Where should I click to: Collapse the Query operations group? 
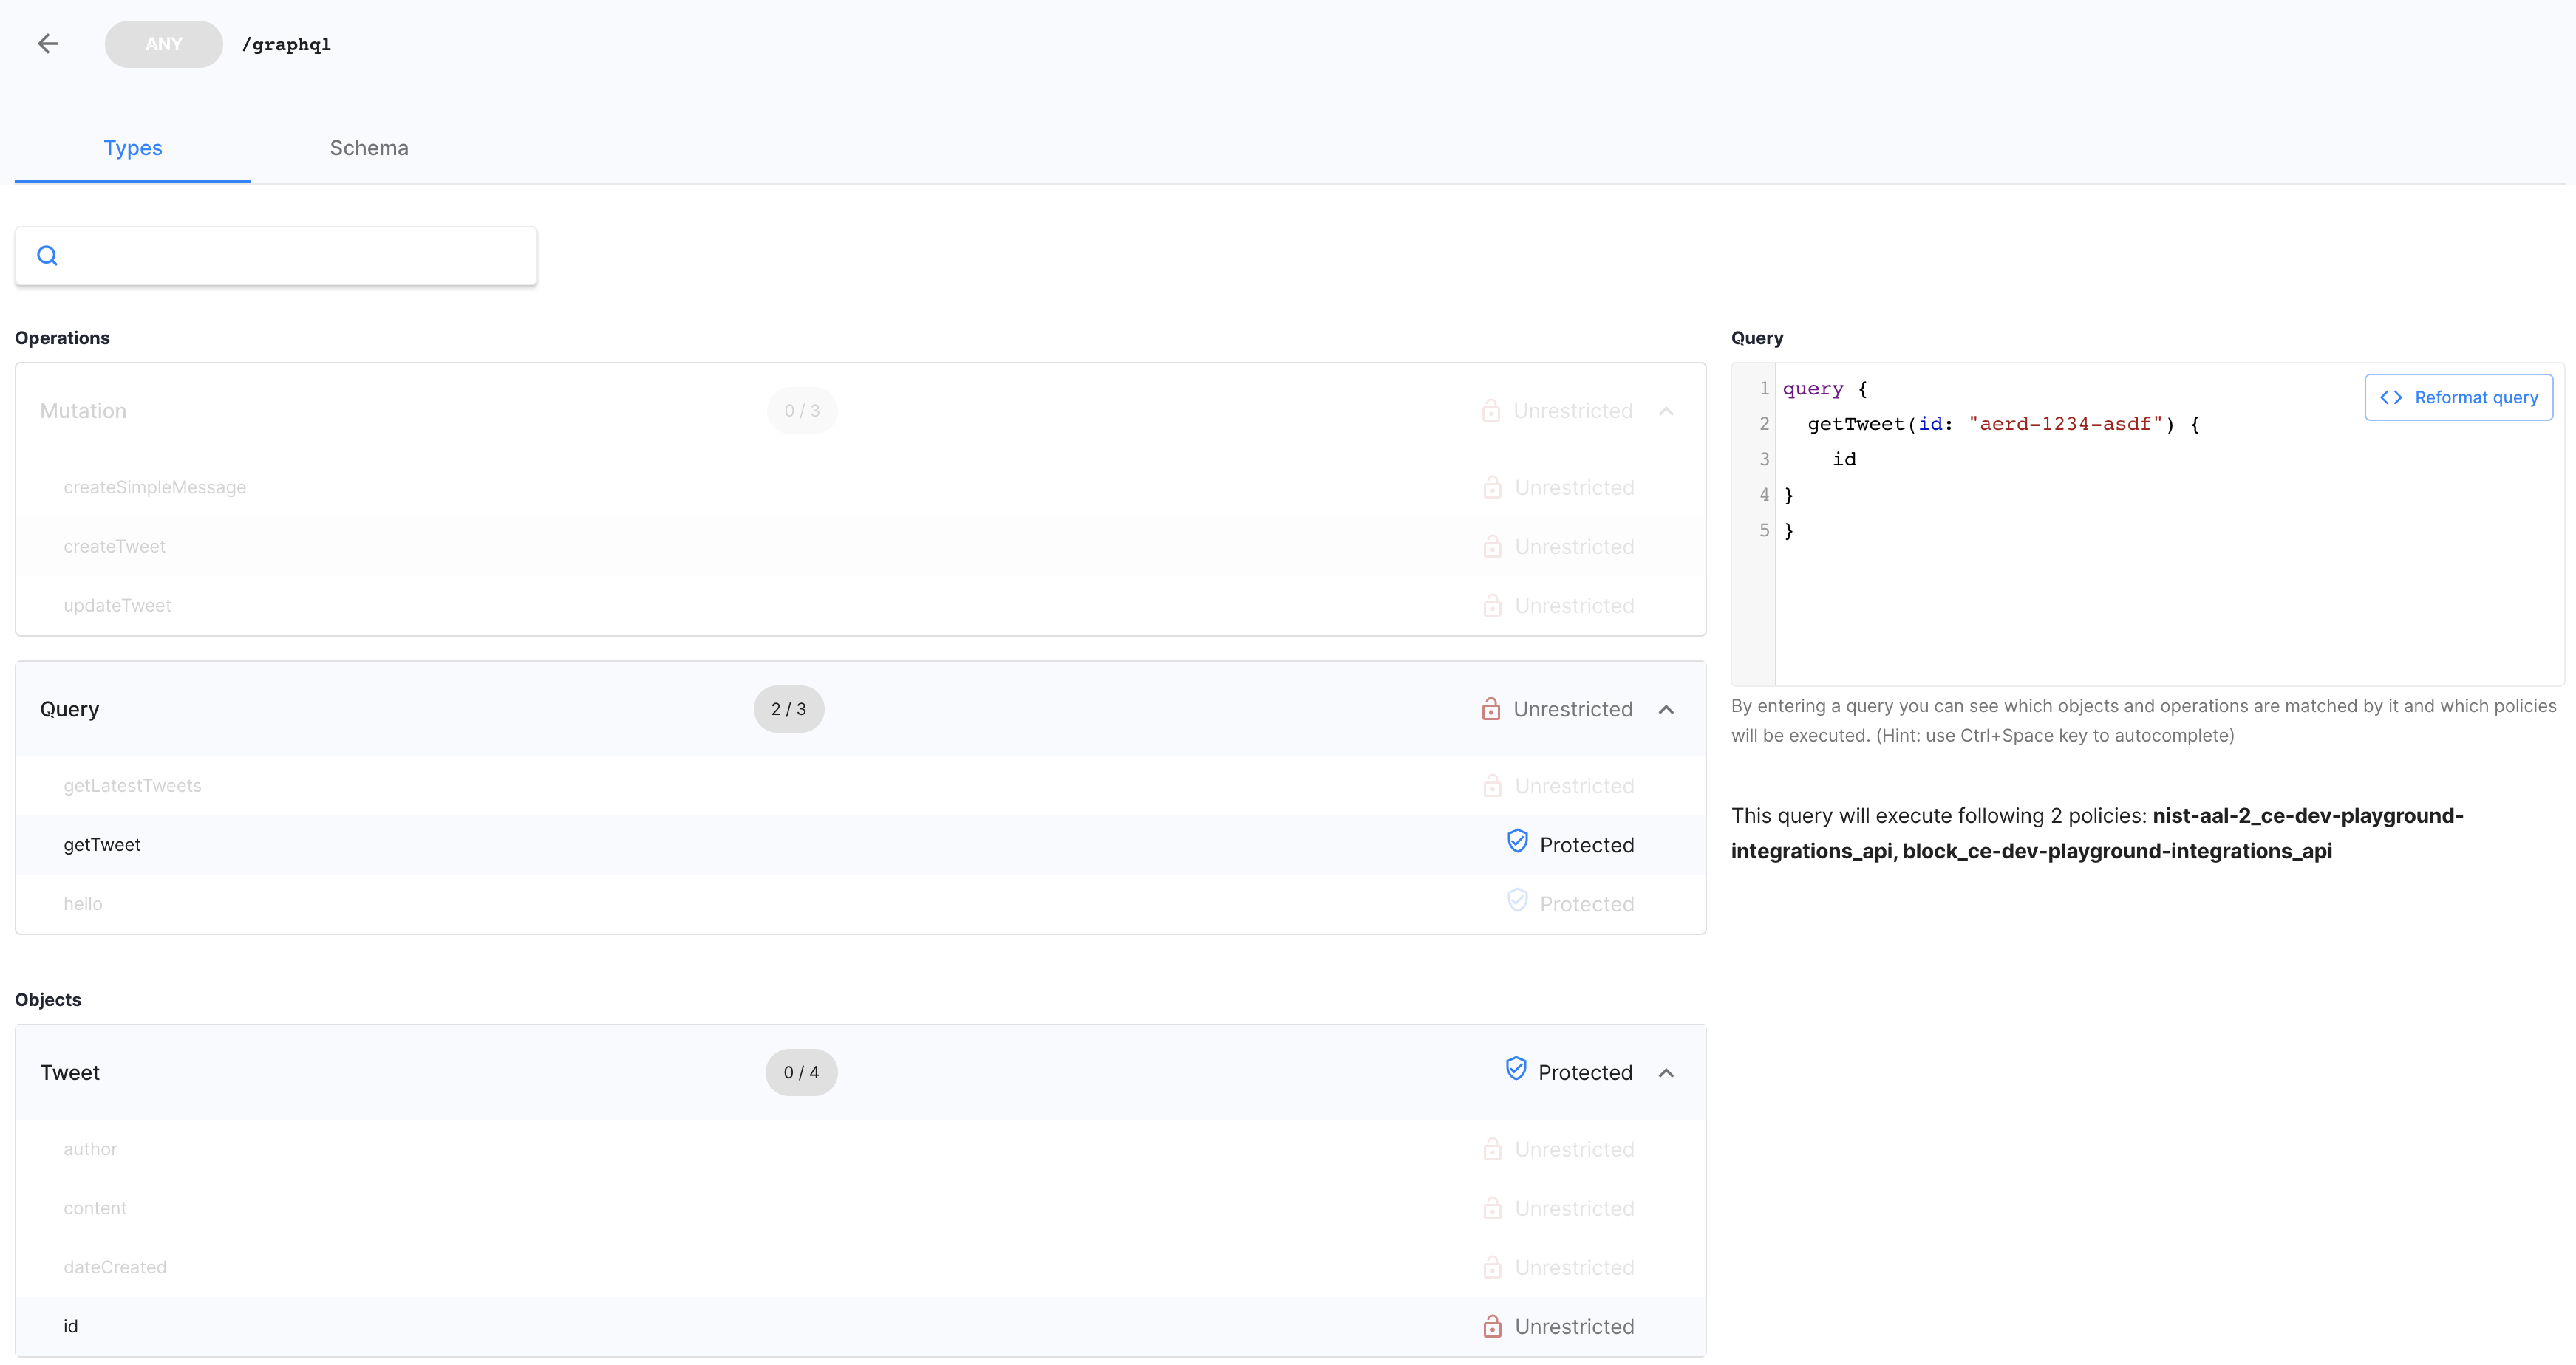tap(1666, 710)
